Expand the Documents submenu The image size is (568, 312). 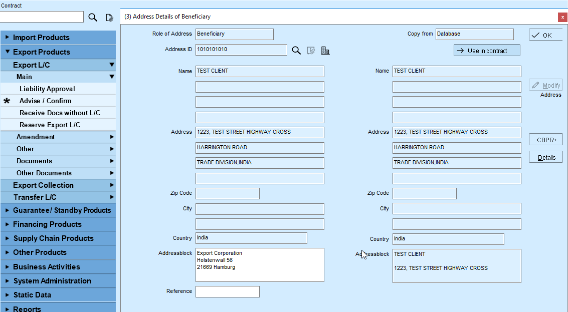coord(58,161)
